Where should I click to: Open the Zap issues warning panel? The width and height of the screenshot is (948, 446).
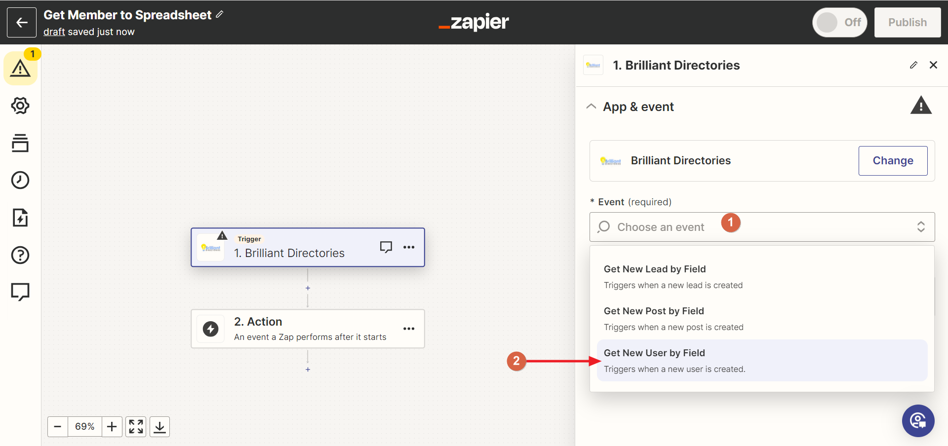tap(20, 68)
